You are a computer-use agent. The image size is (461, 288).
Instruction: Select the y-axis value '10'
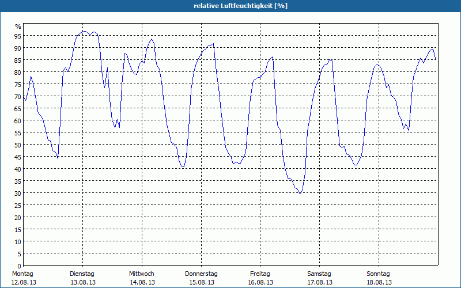coord(18,242)
